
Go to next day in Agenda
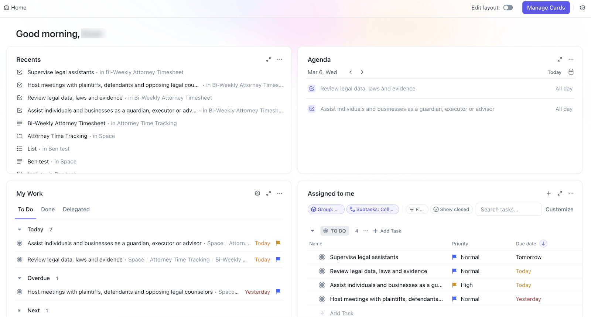(362, 72)
